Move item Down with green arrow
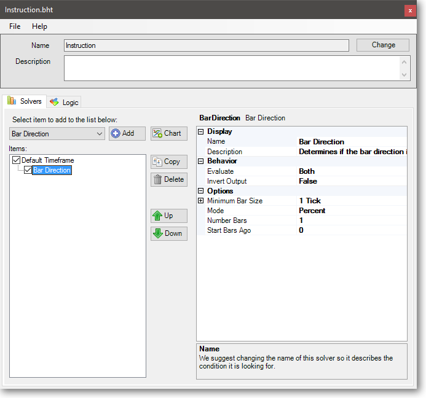Screen dimensions: 426x398 pos(168,233)
